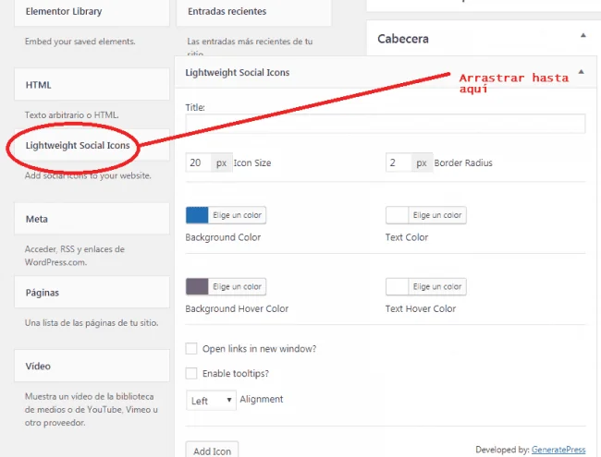This screenshot has height=457, width=601.
Task: Collapse the Cabecera widget area arrow
Action: coord(583,35)
